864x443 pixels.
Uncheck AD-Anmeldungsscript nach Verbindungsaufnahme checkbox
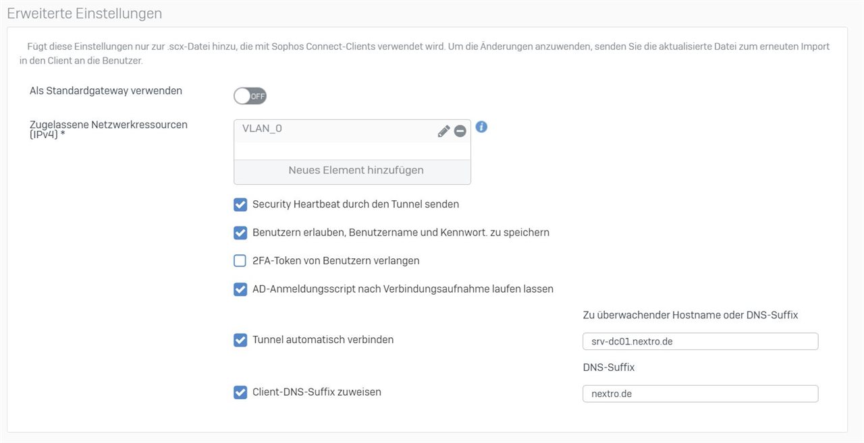(240, 289)
